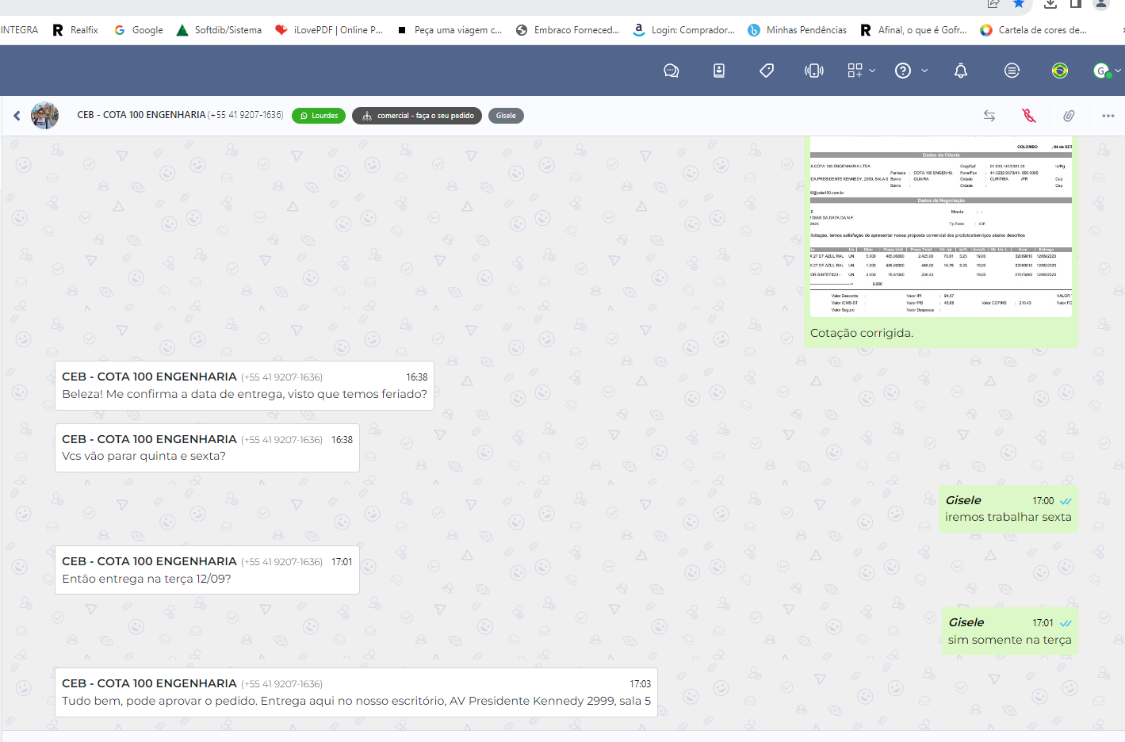This screenshot has width=1125, height=742.
Task: Click the 'comercial - faça o seu pedido' tag
Action: coord(417,116)
